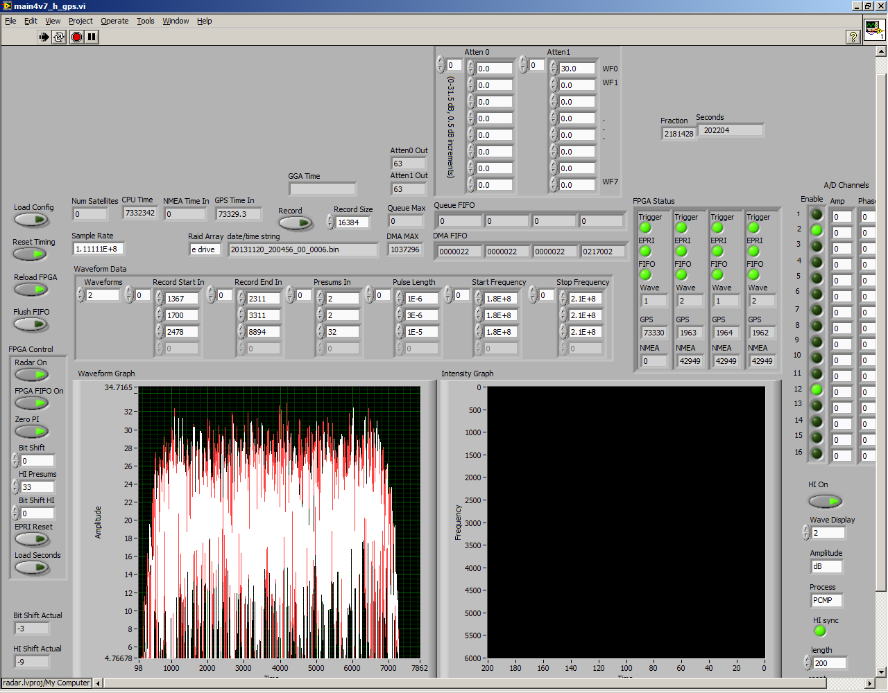The image size is (888, 693).
Task: Open the Amplitude dB selector
Action: pos(826,567)
